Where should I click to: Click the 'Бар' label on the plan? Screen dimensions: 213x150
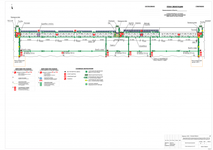coord(109,23)
